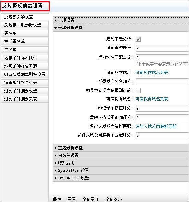Focus the 可疑来源评分 input field
The width and height of the screenshot is (189, 202).
[x=162, y=48]
